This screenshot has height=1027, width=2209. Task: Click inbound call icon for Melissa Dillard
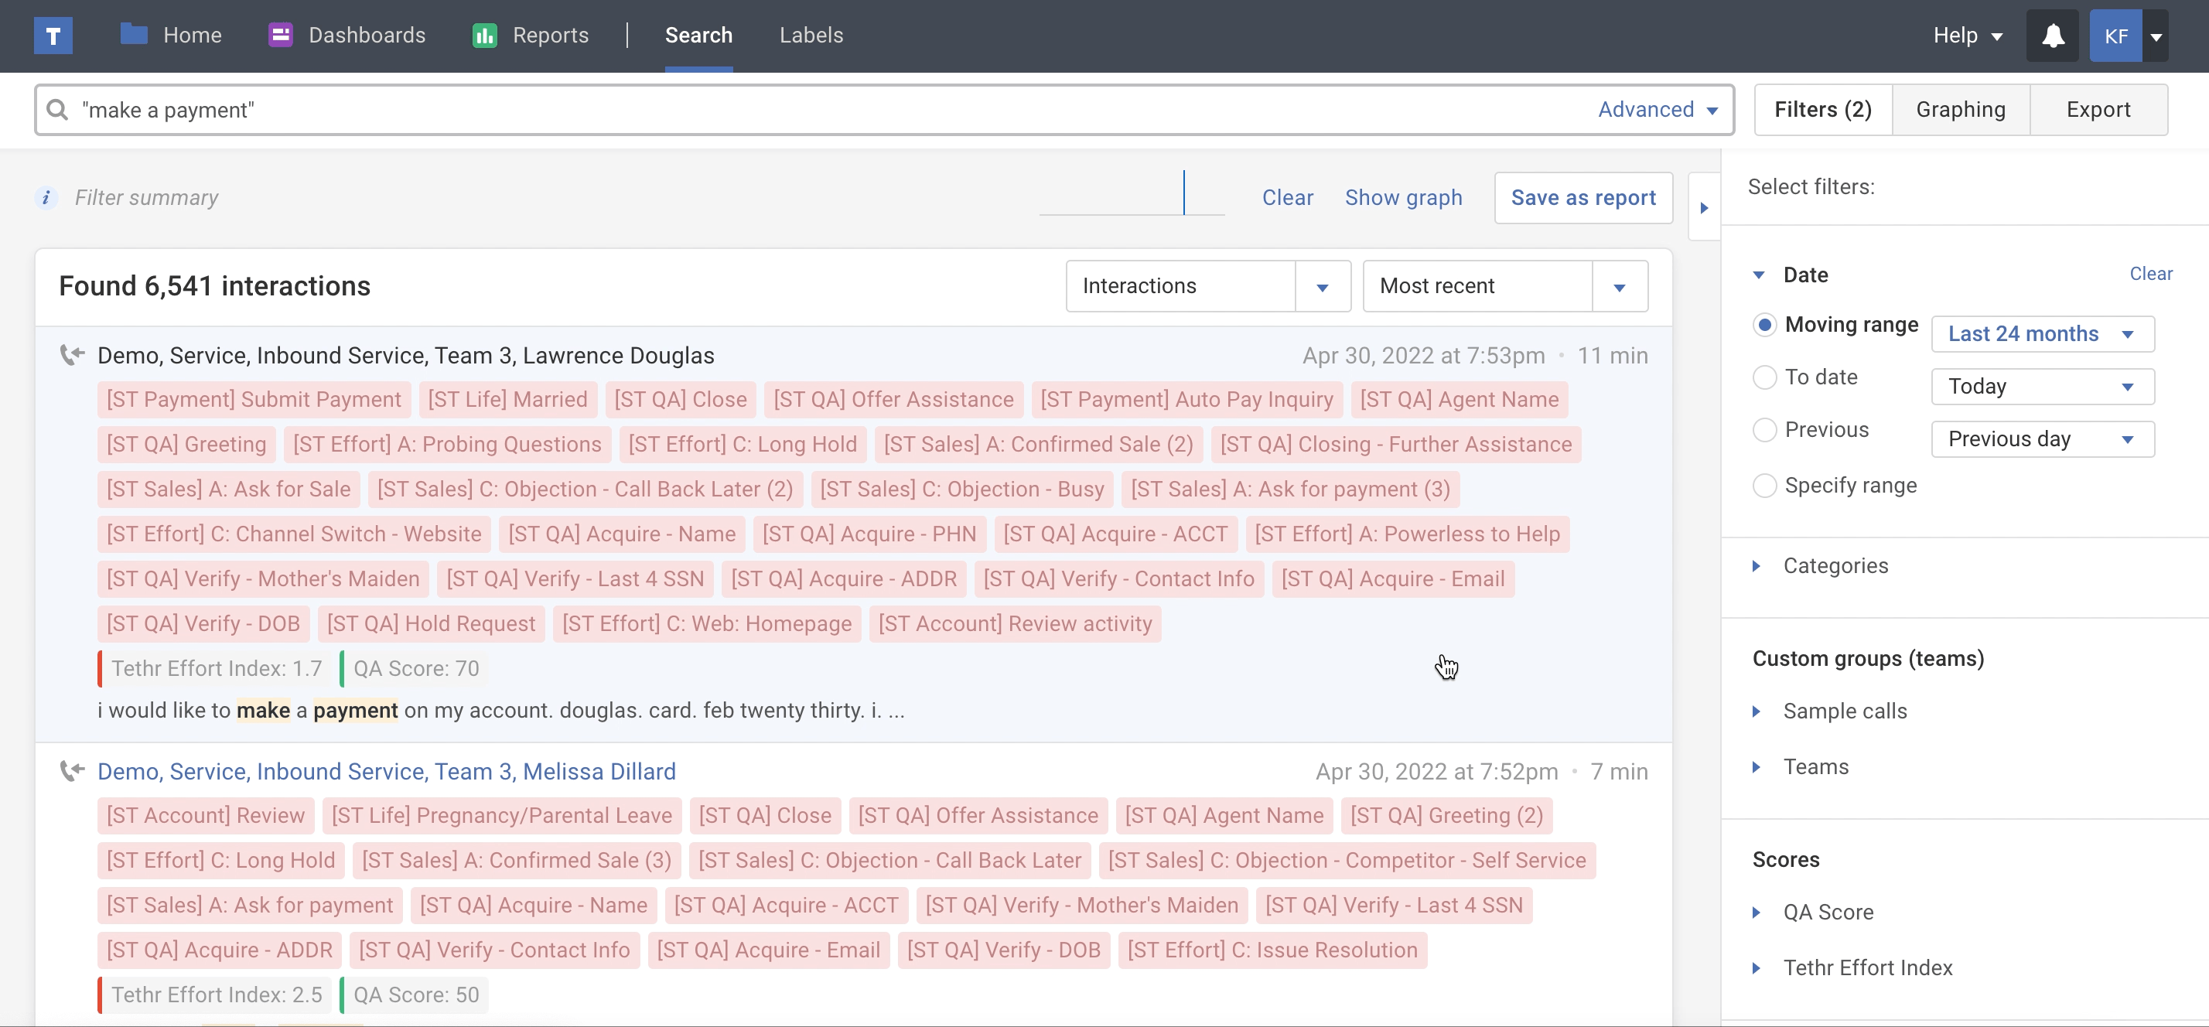73,771
